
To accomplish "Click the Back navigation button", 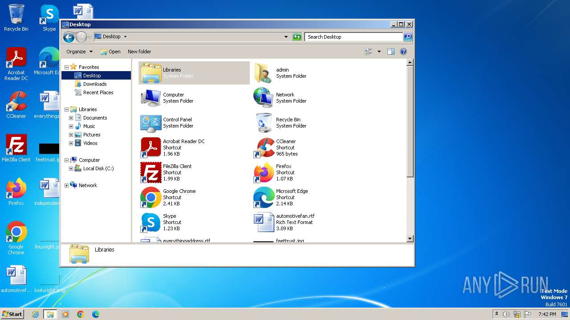I will 69,37.
